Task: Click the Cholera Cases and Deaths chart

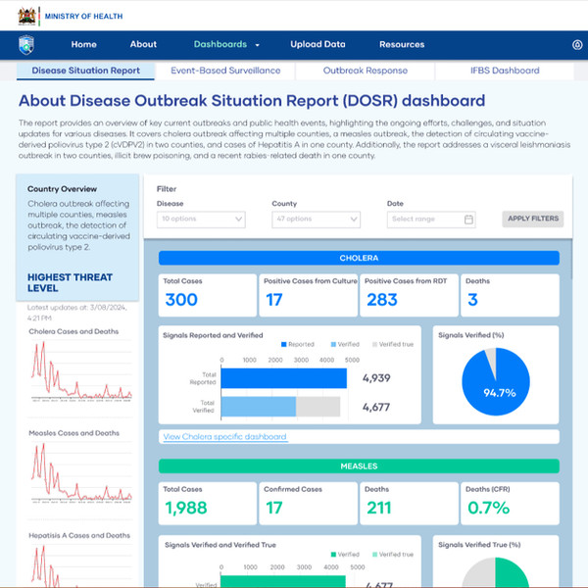Action: click(81, 372)
